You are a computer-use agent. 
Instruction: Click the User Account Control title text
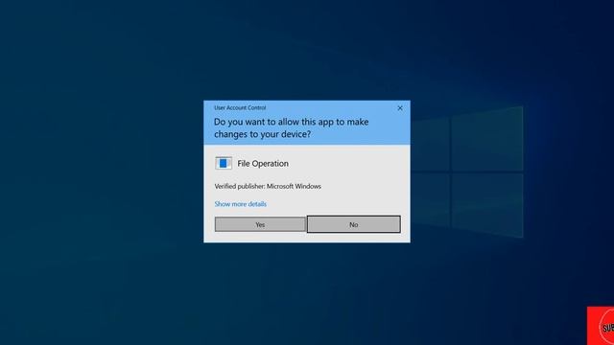pyautogui.click(x=240, y=107)
